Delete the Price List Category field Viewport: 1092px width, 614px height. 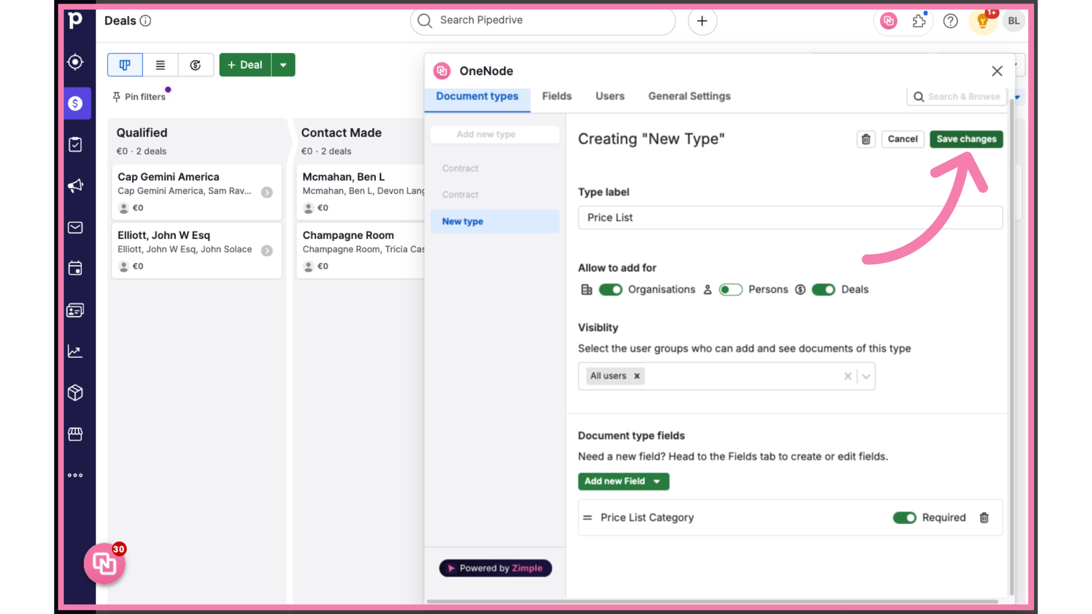point(984,517)
